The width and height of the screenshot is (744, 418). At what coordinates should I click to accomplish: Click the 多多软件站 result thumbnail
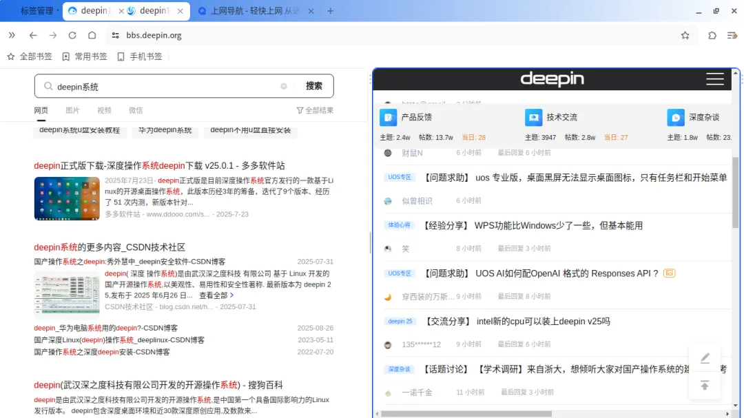67,198
